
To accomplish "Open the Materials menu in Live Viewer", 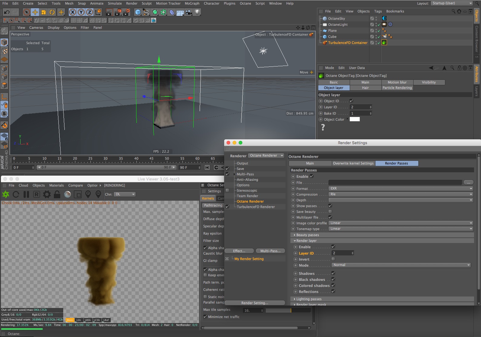I will 57,185.
